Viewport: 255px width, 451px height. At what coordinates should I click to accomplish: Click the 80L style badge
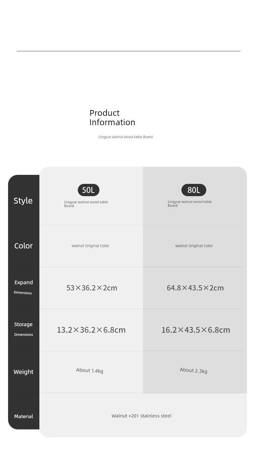(194, 190)
